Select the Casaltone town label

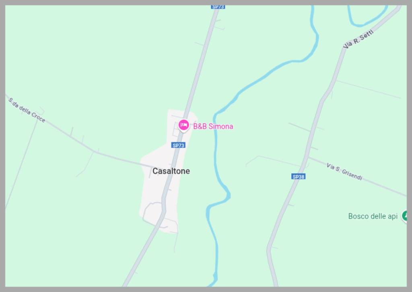[x=171, y=171]
